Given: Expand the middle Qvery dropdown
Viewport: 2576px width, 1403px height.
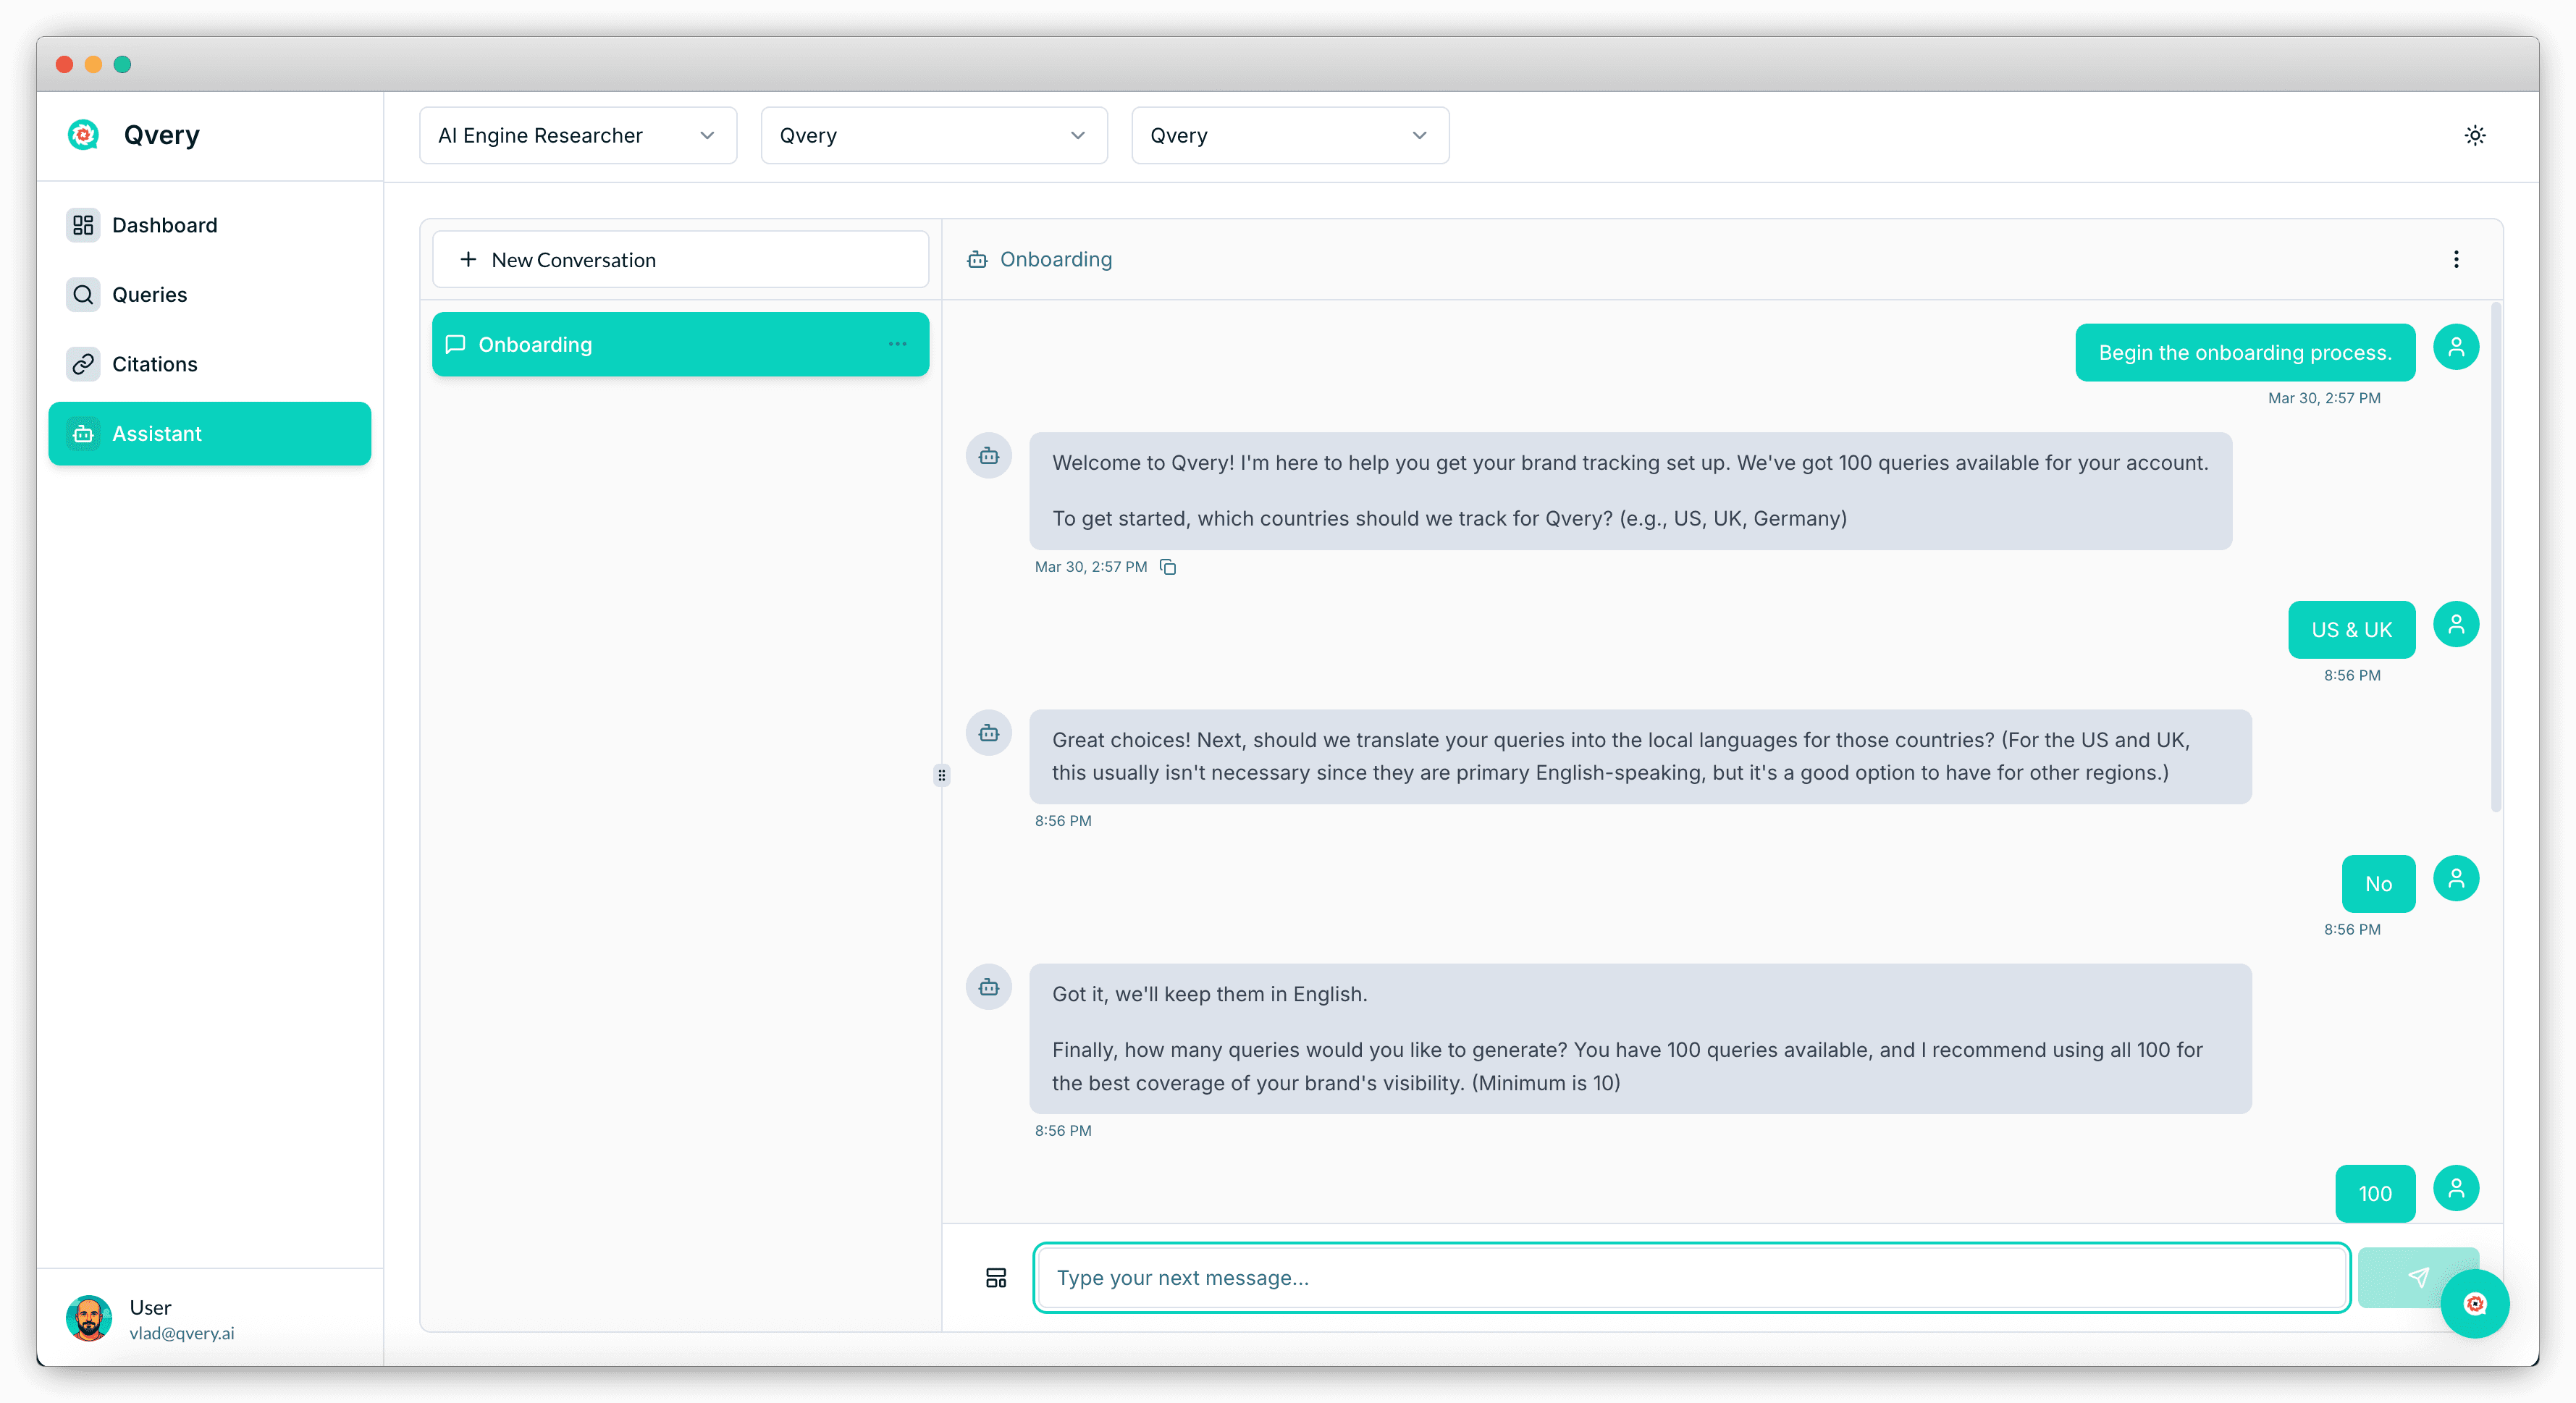Looking at the screenshot, I should 933,135.
